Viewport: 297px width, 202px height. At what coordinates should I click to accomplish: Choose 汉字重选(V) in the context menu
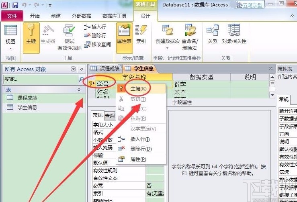click(141, 129)
